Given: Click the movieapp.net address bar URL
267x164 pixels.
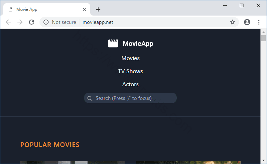Looking at the screenshot, I should pos(98,22).
